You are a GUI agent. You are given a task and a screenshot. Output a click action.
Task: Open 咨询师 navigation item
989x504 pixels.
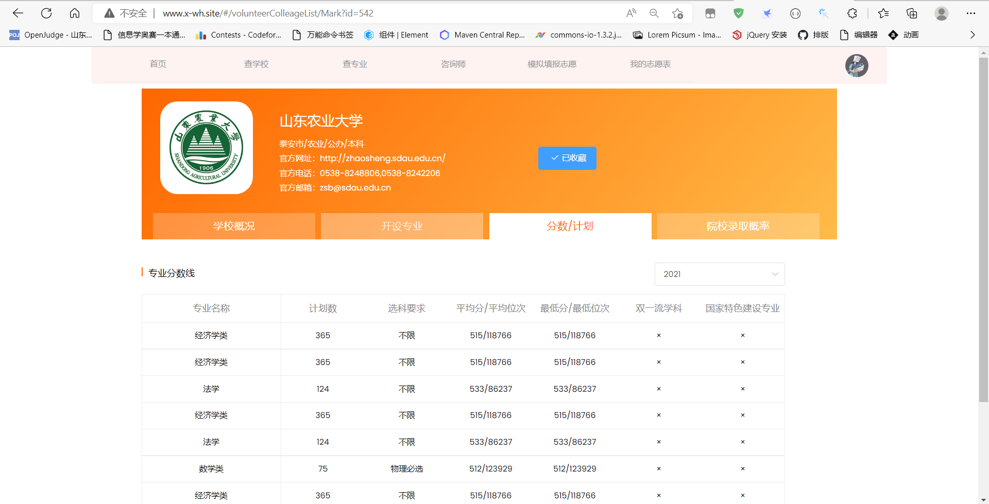coord(453,64)
